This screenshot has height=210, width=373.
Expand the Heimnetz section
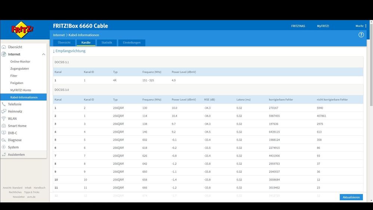tap(15, 111)
